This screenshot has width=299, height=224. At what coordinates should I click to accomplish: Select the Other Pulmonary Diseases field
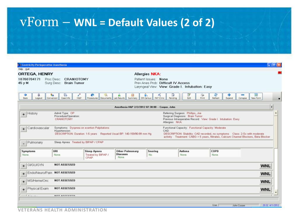[x=131, y=154]
